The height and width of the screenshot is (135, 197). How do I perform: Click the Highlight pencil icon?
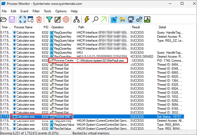pyautogui.click(x=58, y=20)
